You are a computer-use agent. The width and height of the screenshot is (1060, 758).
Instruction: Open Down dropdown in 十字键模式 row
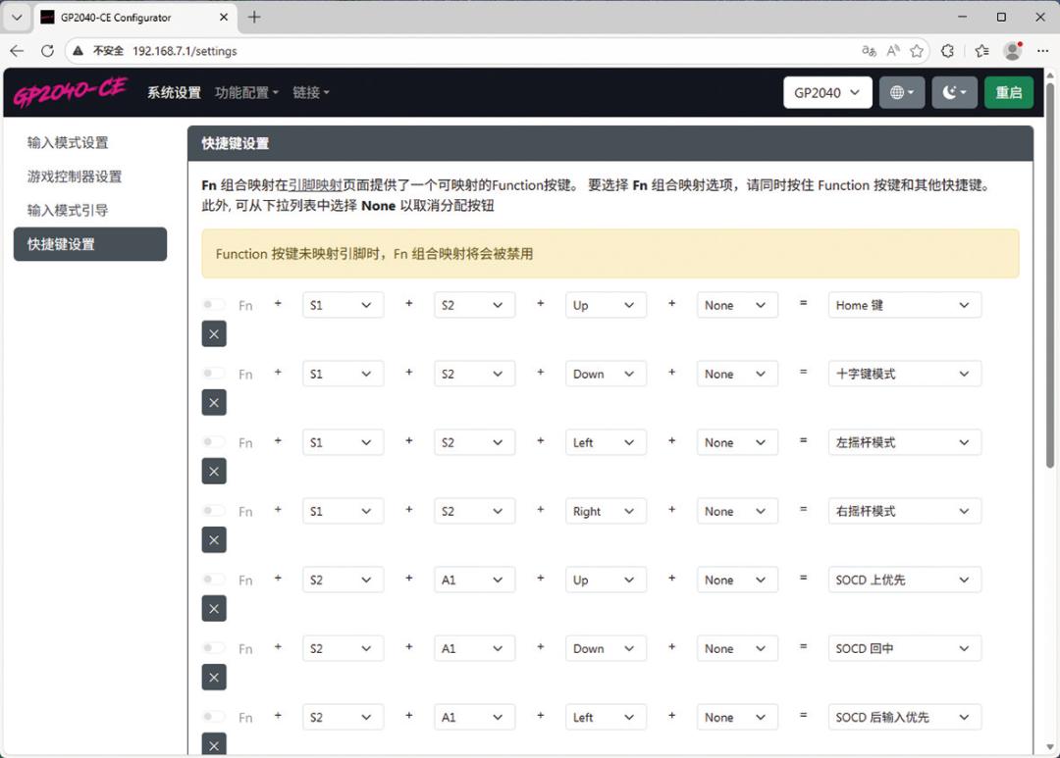[606, 374]
